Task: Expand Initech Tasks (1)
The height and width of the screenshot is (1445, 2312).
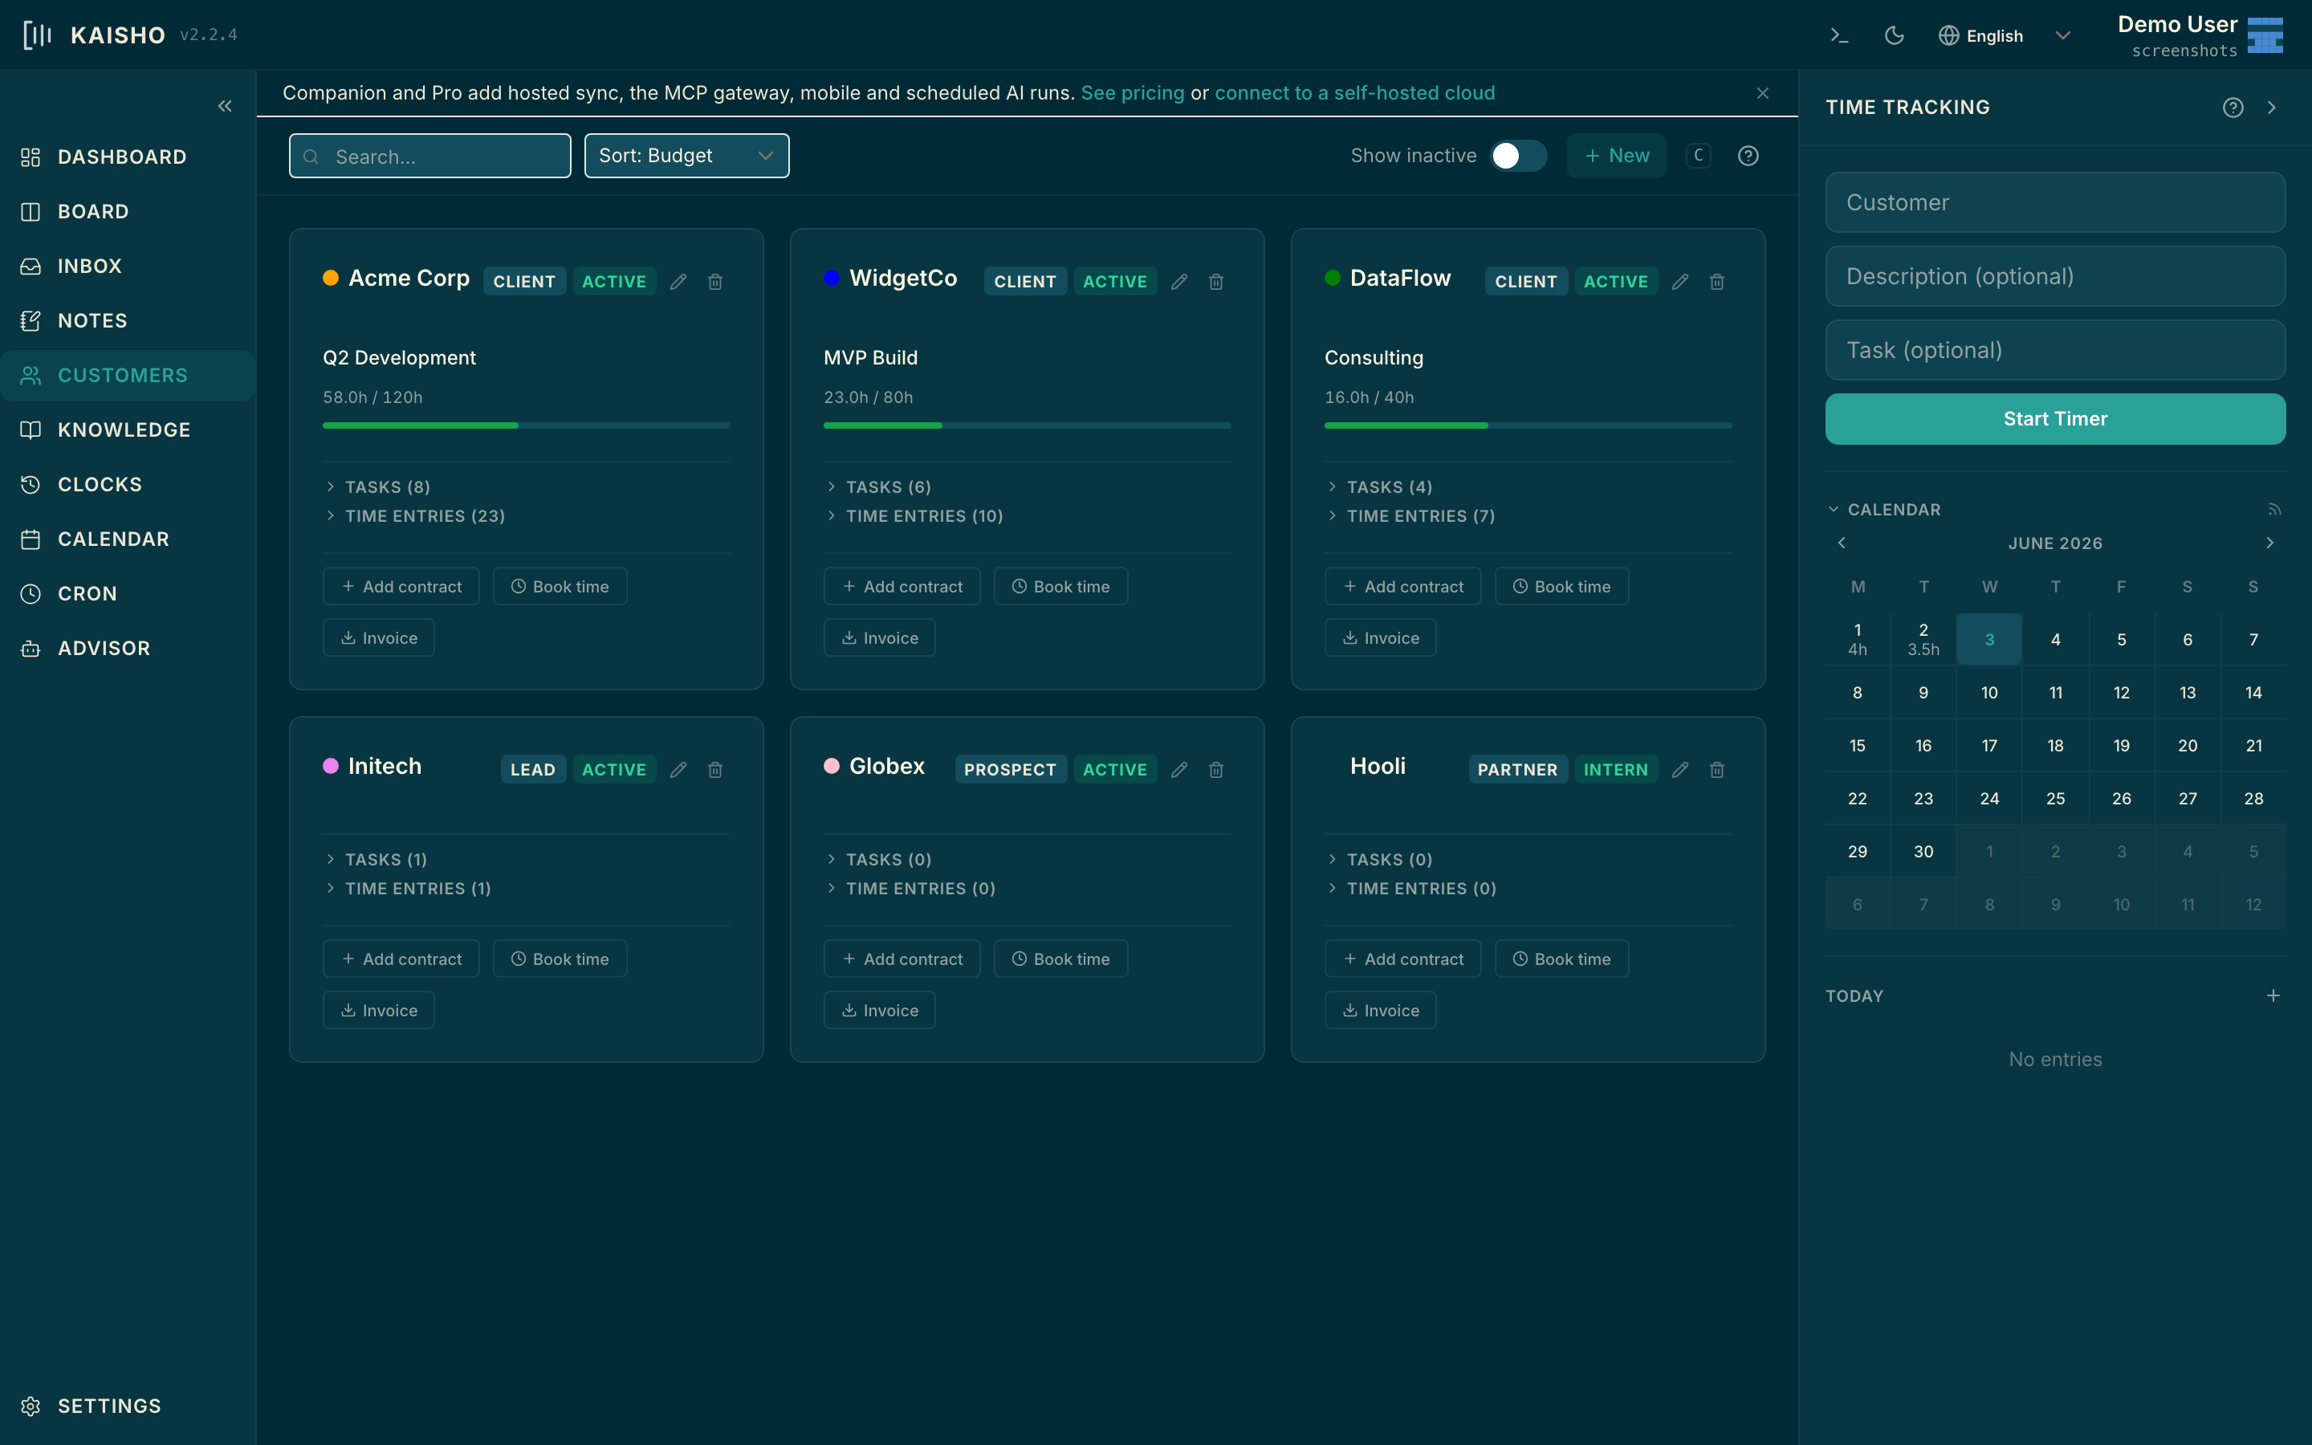Action: coord(377,859)
